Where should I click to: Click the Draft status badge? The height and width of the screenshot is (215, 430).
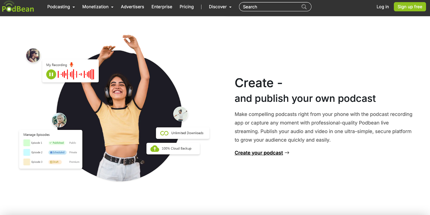tap(55, 162)
